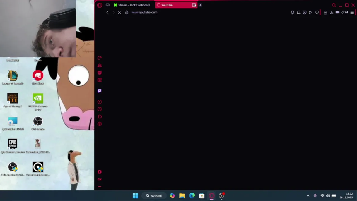Open the GX Corner gamepad icon
The image size is (357, 201).
coord(108,5)
